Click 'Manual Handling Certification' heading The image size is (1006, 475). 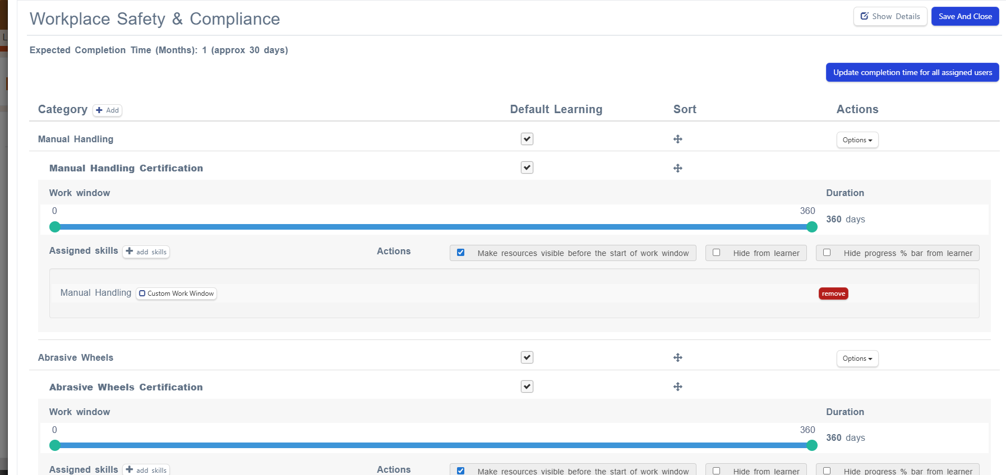pos(126,168)
